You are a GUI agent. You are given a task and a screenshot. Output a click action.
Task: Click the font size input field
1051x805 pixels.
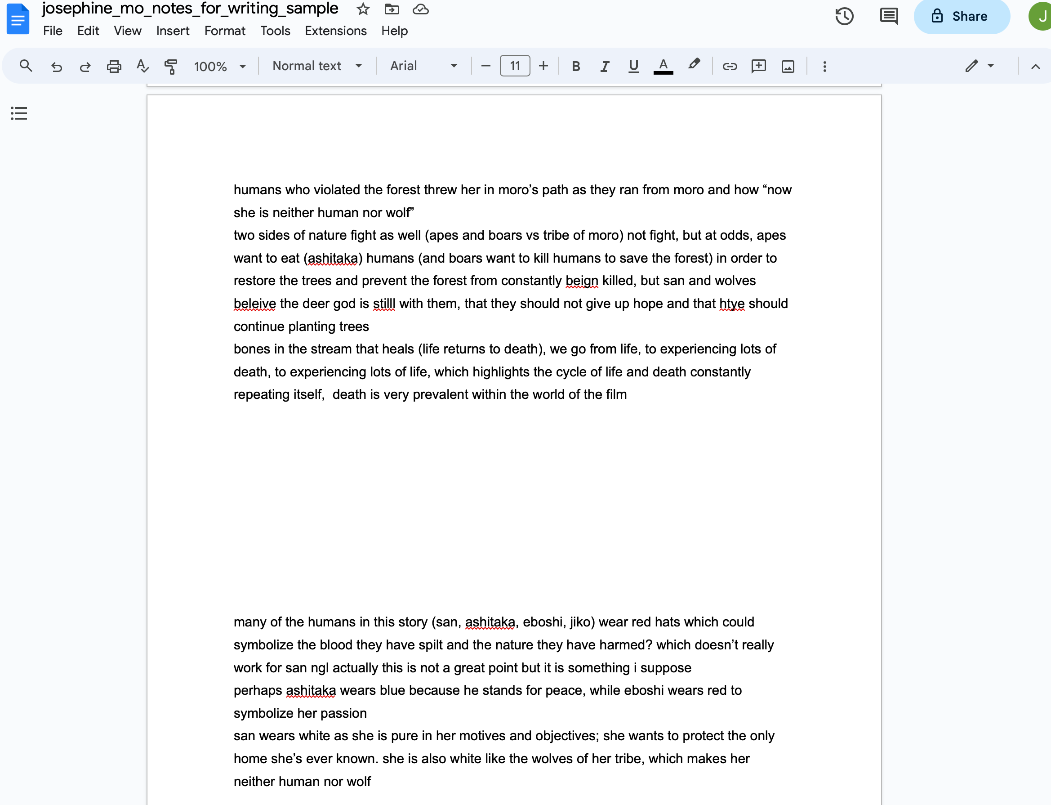[x=514, y=66]
